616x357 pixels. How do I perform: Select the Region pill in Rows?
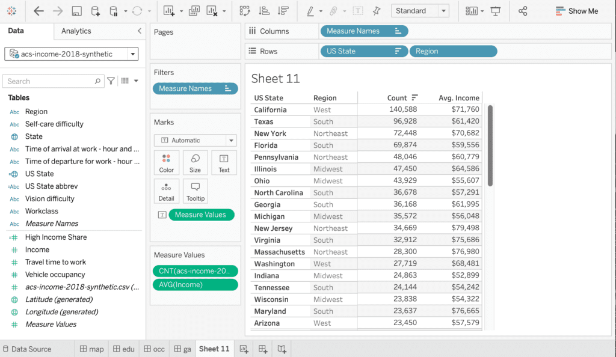tap(454, 51)
